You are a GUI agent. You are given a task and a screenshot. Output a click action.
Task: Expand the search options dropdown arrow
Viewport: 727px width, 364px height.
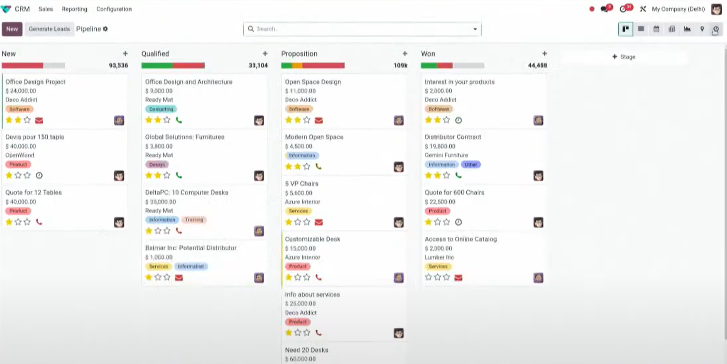point(475,29)
